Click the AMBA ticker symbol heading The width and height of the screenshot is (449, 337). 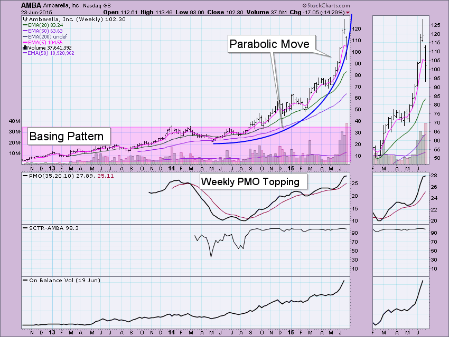click(x=31, y=5)
